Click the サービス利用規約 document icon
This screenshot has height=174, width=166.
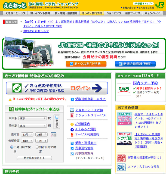click(x=72, y=135)
